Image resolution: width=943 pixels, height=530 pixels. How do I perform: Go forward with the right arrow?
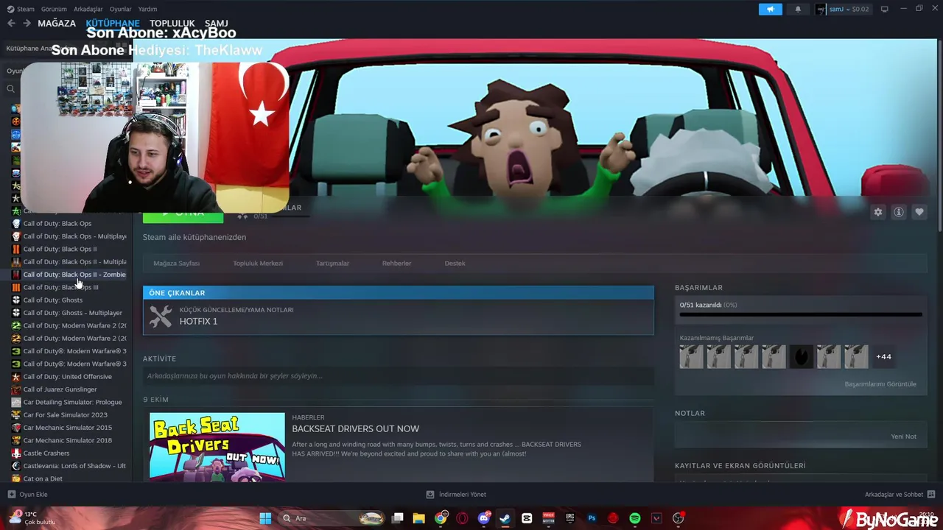click(x=27, y=23)
